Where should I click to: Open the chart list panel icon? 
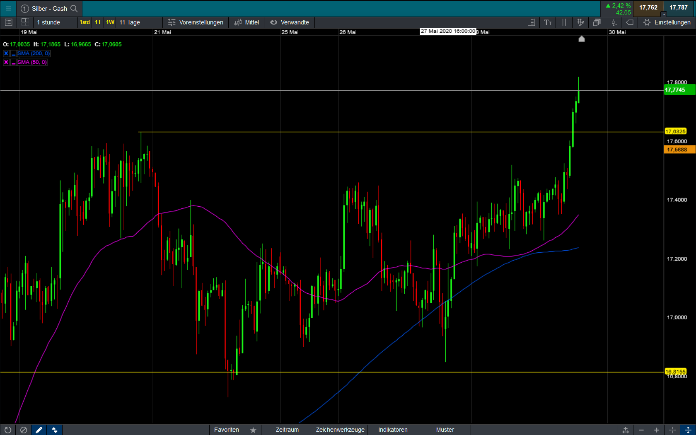(x=9, y=22)
